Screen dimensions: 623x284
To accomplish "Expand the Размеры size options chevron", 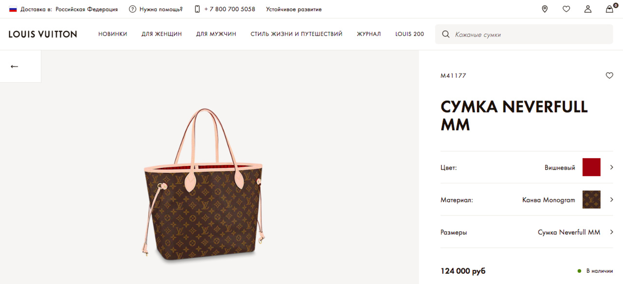I will 612,232.
